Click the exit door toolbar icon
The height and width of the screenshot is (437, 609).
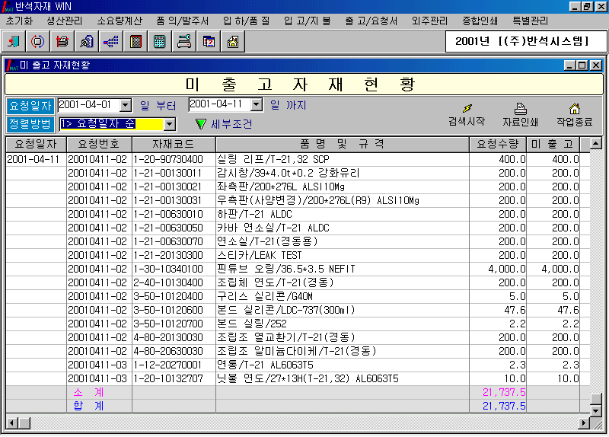pyautogui.click(x=15, y=42)
